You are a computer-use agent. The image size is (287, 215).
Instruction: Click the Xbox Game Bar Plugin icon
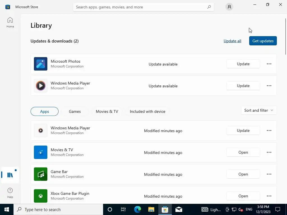point(41,196)
